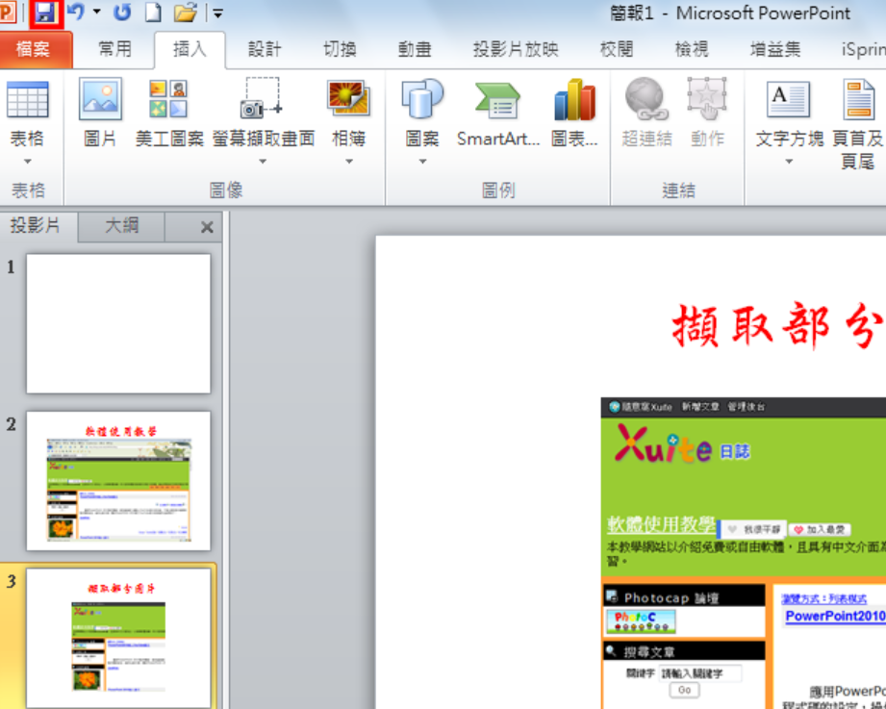The image size is (886, 709).
Task: Click the Open folder icon
Action: (x=185, y=12)
